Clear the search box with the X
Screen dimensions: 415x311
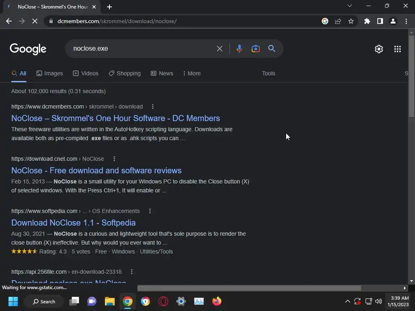[219, 49]
